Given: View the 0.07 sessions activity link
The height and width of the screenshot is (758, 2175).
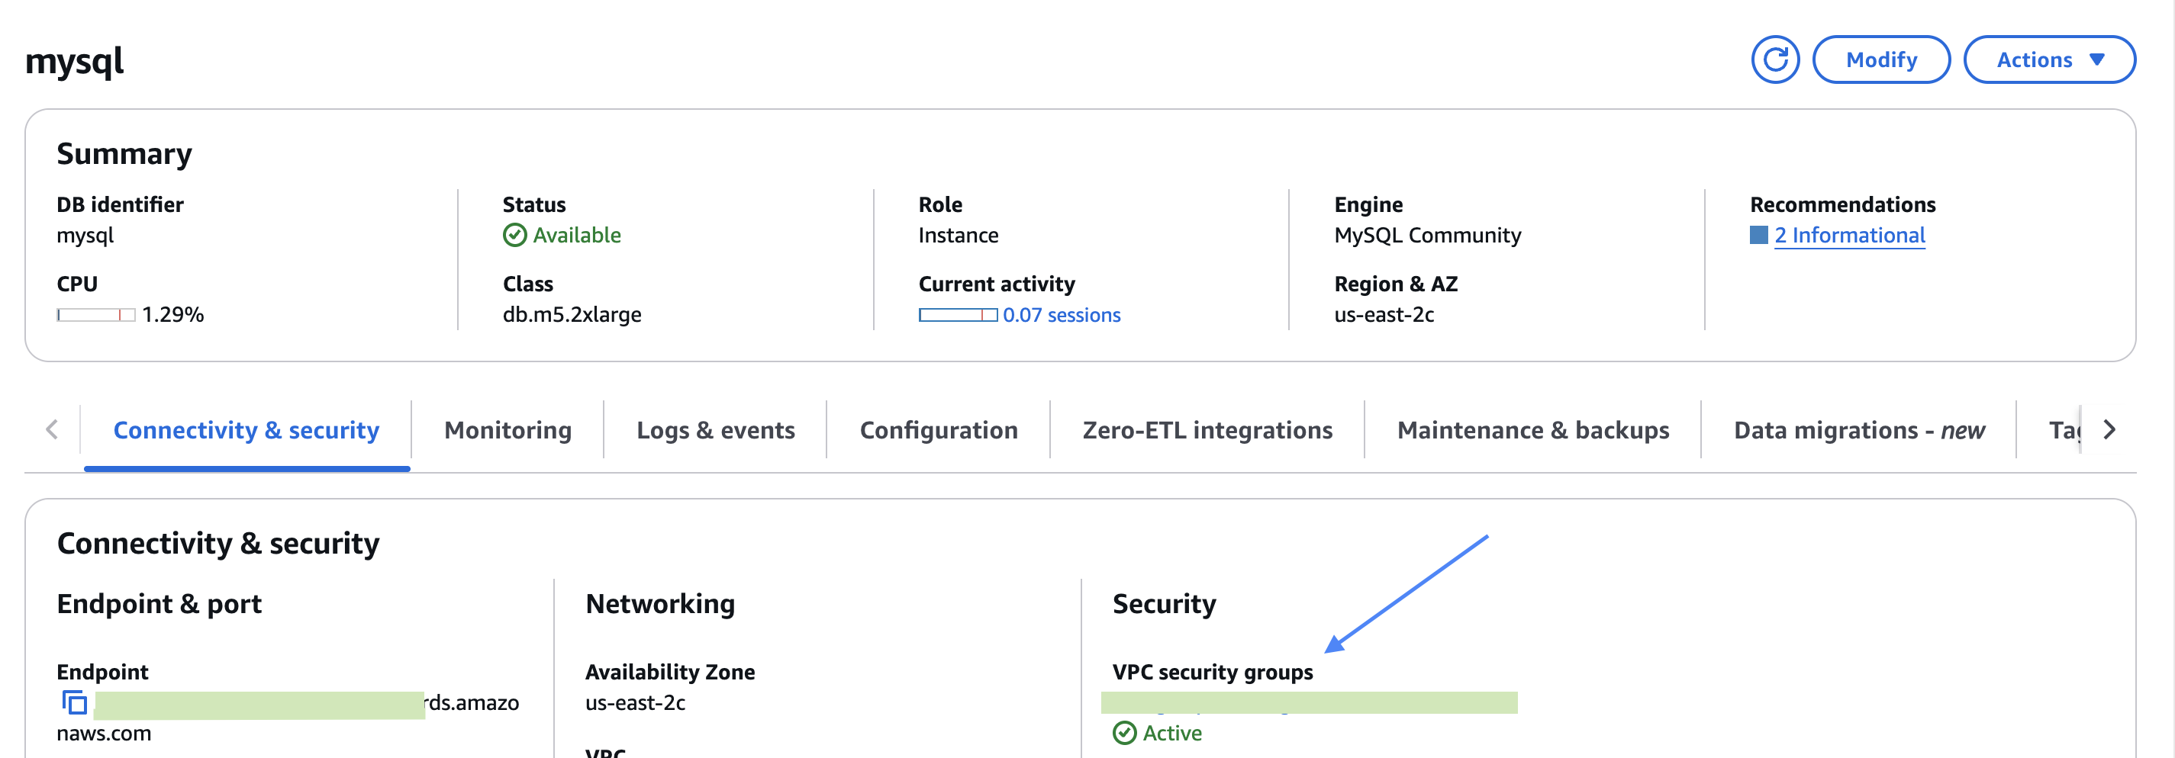Looking at the screenshot, I should (x=1062, y=314).
